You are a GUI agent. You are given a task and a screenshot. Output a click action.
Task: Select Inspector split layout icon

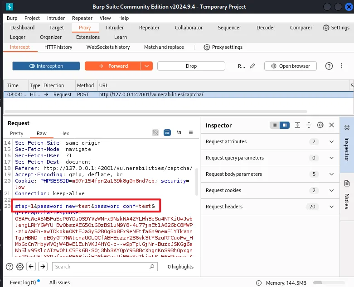[x=285, y=125]
